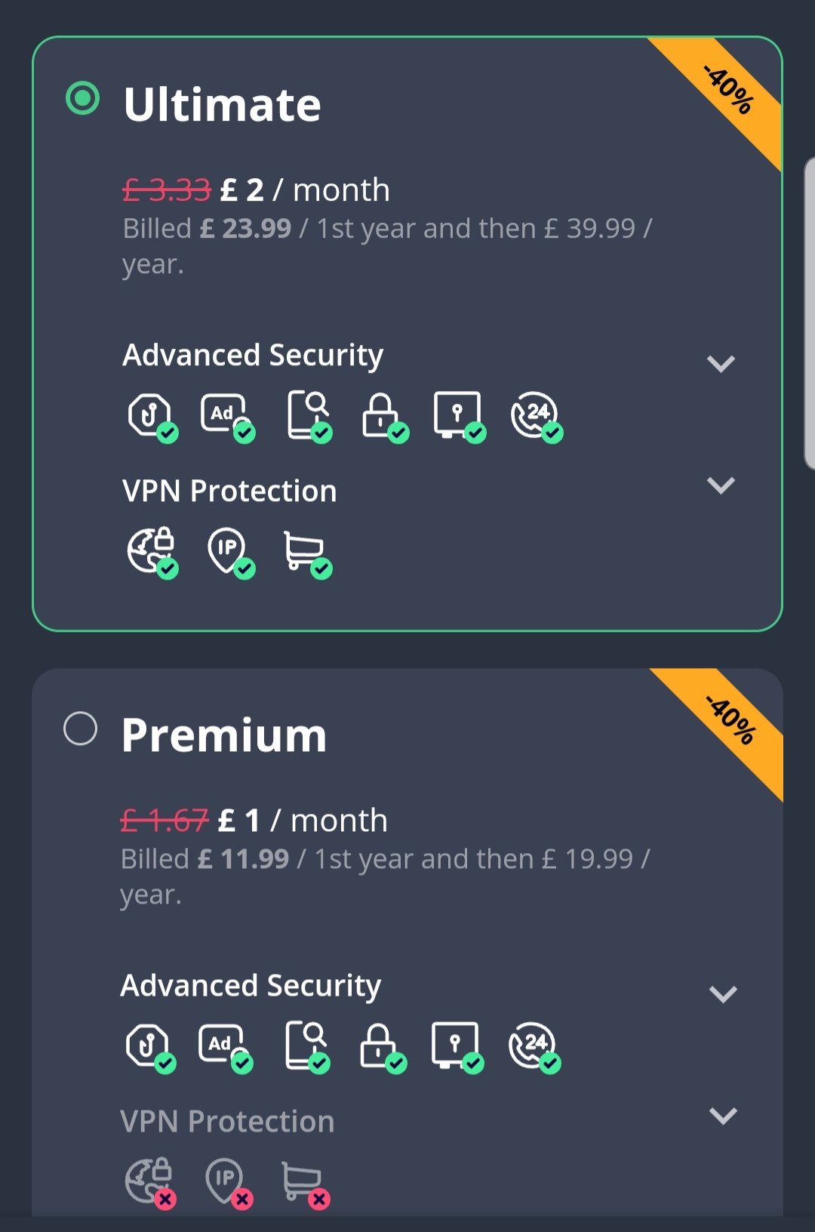This screenshot has height=1232, width=815.
Task: Click the -40% discount ribbon on Premium
Action: (x=730, y=722)
